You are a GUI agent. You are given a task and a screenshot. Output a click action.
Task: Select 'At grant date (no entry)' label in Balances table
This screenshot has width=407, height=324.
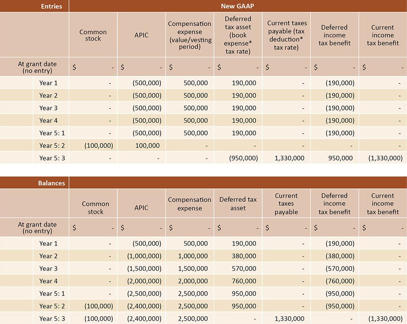[x=37, y=228]
